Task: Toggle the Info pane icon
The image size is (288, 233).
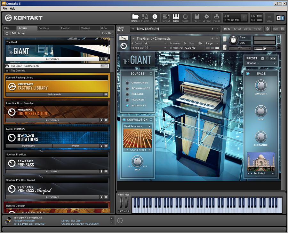Action: (x=155, y=18)
